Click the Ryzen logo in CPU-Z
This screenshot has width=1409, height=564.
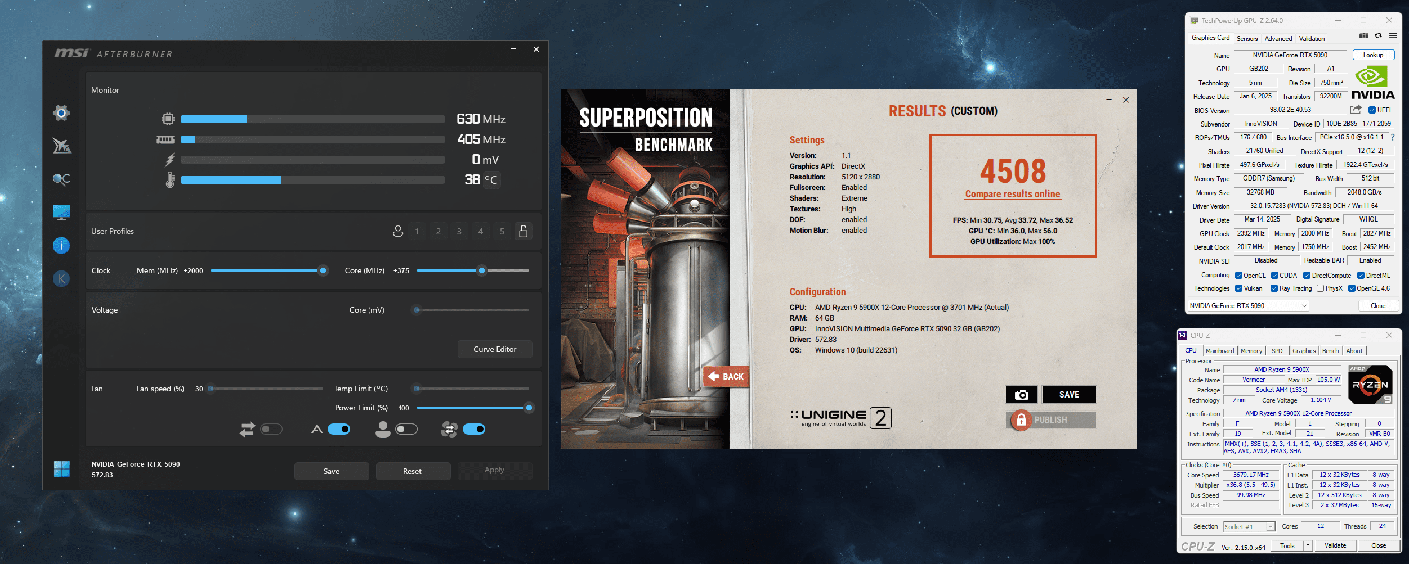pos(1371,385)
